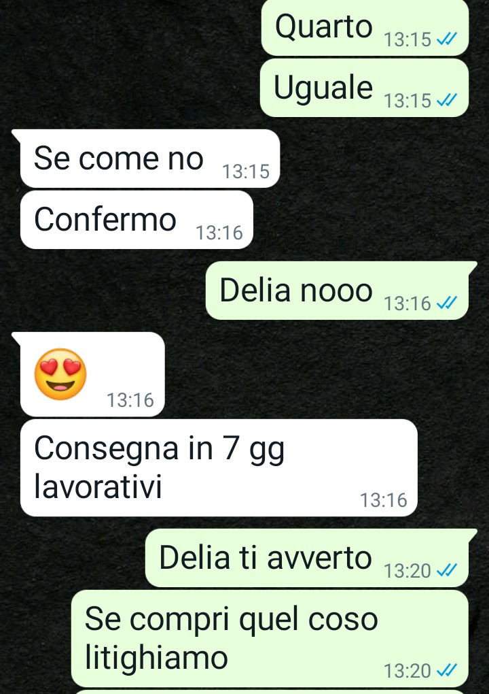Select the Delia nooo message bubble
Screen dimensions: 489x694
[337, 291]
